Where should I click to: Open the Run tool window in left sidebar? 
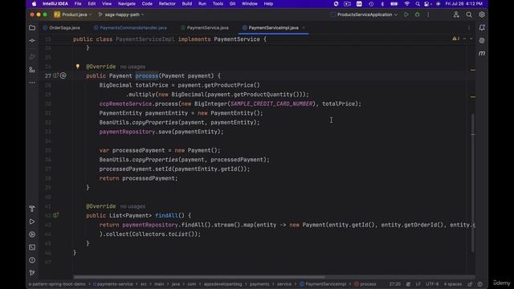32,222
